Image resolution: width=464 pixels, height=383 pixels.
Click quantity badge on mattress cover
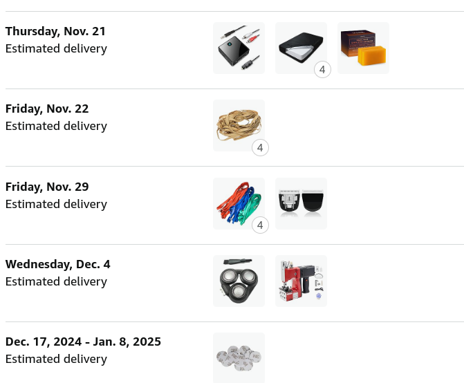[322, 70]
